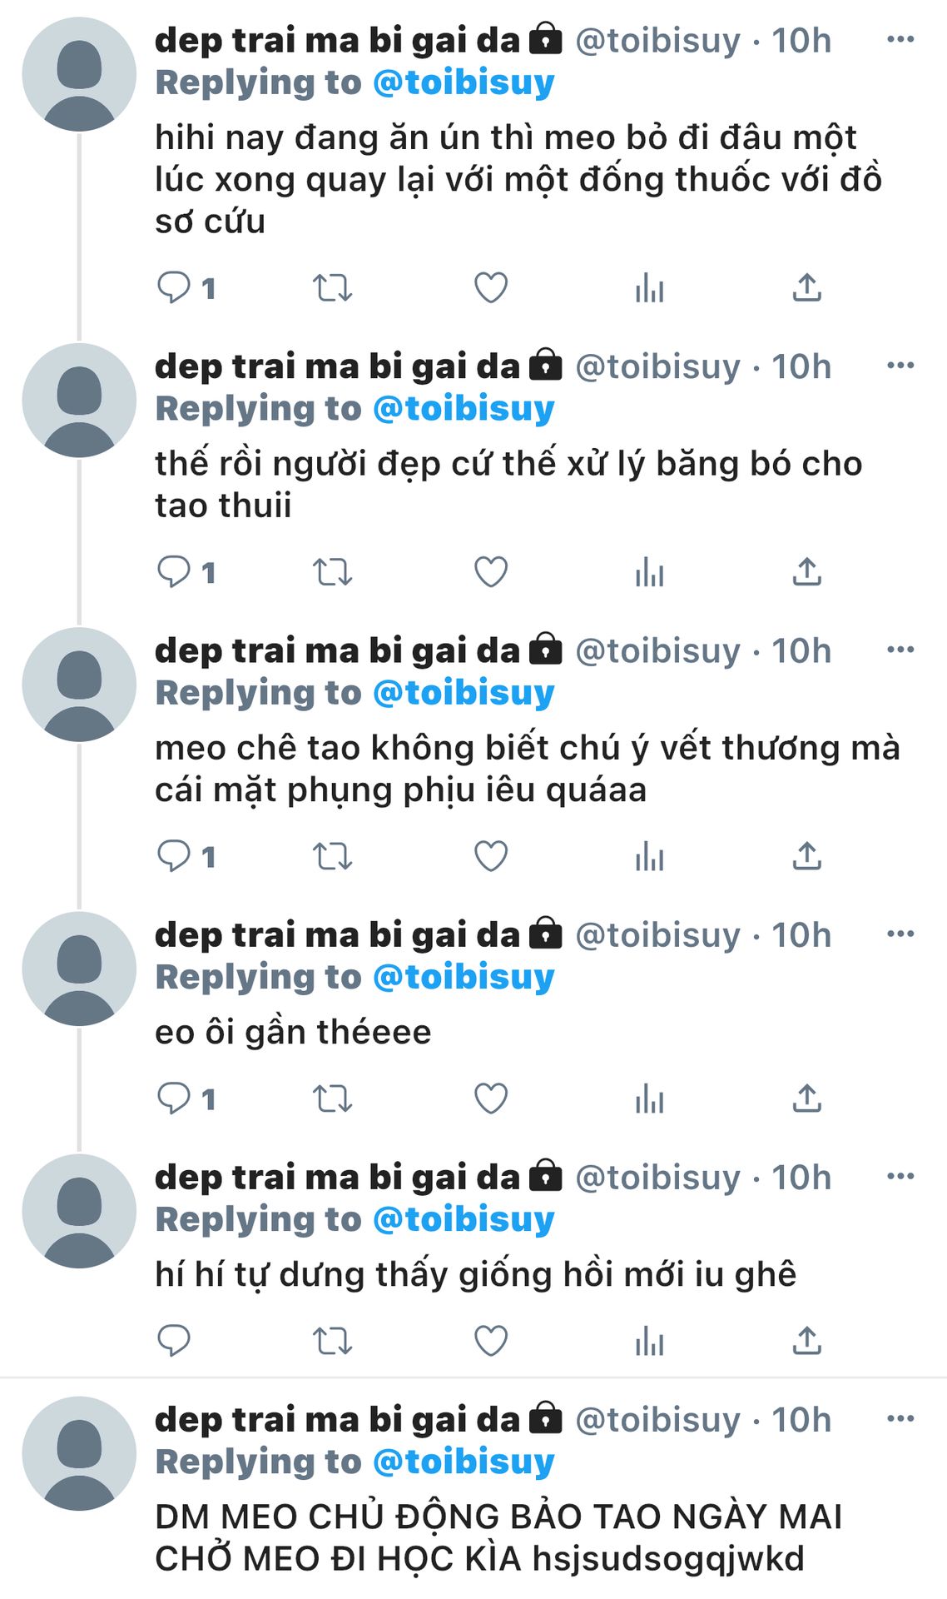This screenshot has height=1599, width=947.
Task: Toggle like on "người đẹp cứ thế xử lý" tweet
Action: pos(491,572)
